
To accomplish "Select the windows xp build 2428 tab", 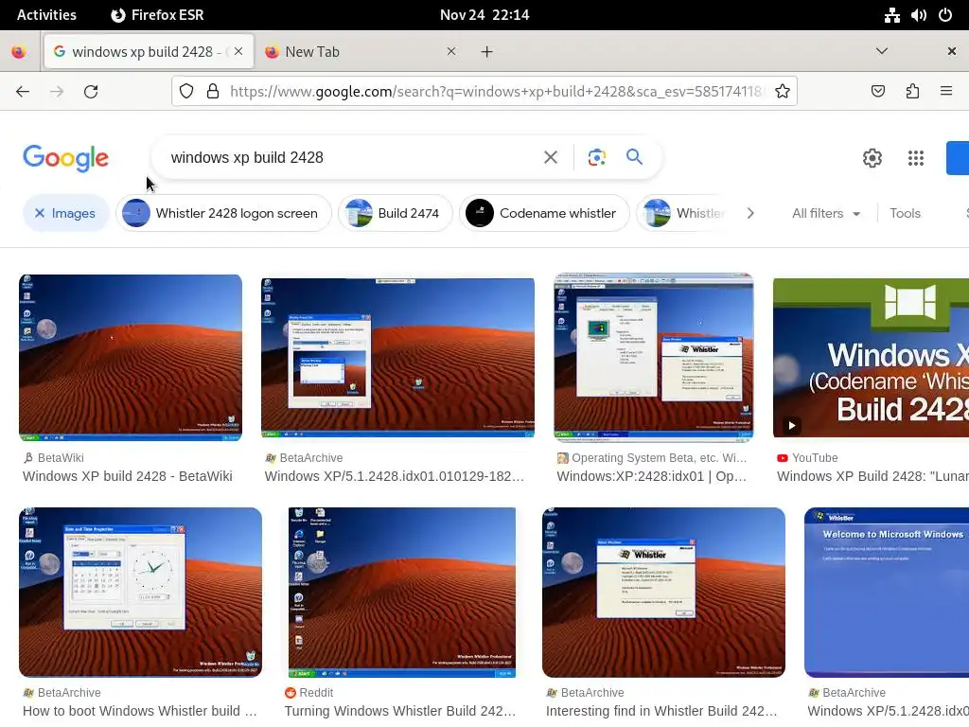I will coord(149,51).
